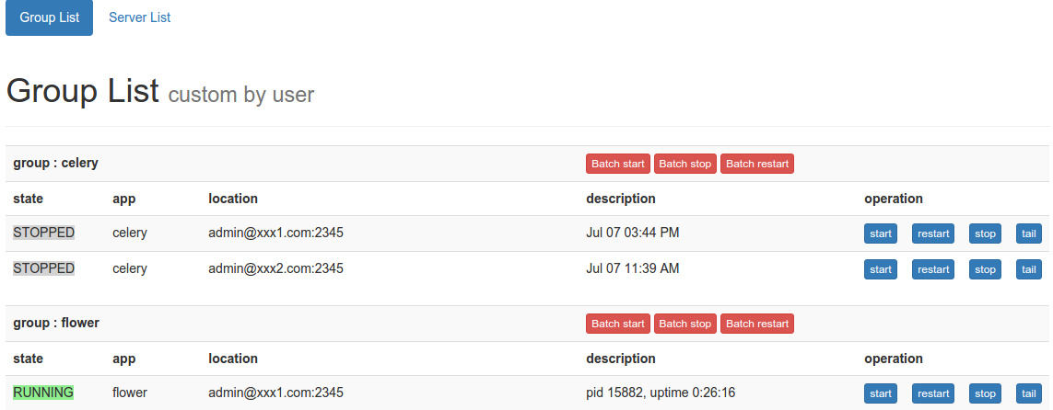Tail log for celery on xxx2

[x=1029, y=269]
